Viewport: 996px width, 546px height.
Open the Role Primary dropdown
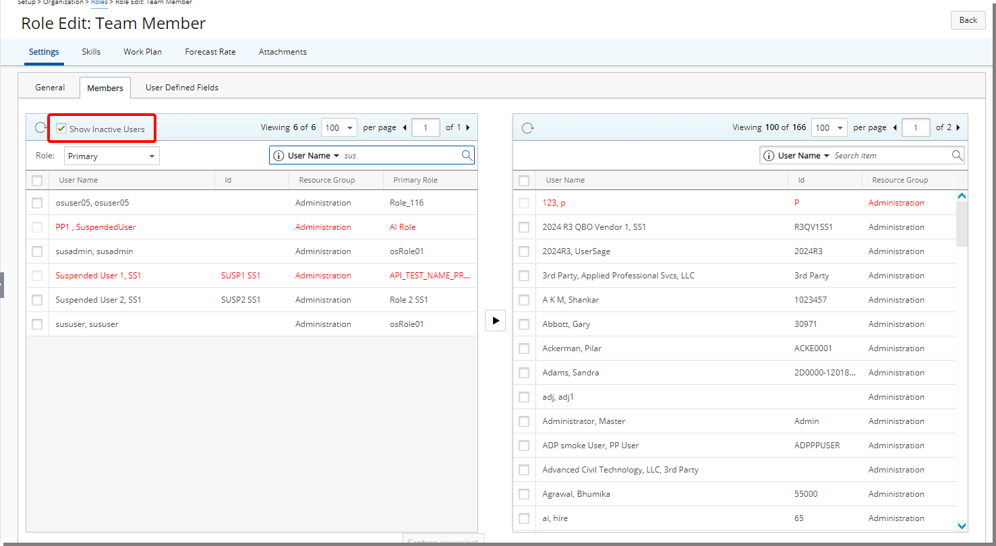112,156
